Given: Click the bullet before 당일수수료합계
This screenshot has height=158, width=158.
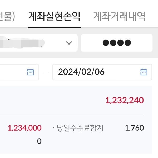Looking at the screenshot, I should pyautogui.click(x=53, y=128).
